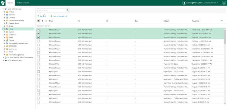
Task: Sort by the To column header
Action: (79, 21)
